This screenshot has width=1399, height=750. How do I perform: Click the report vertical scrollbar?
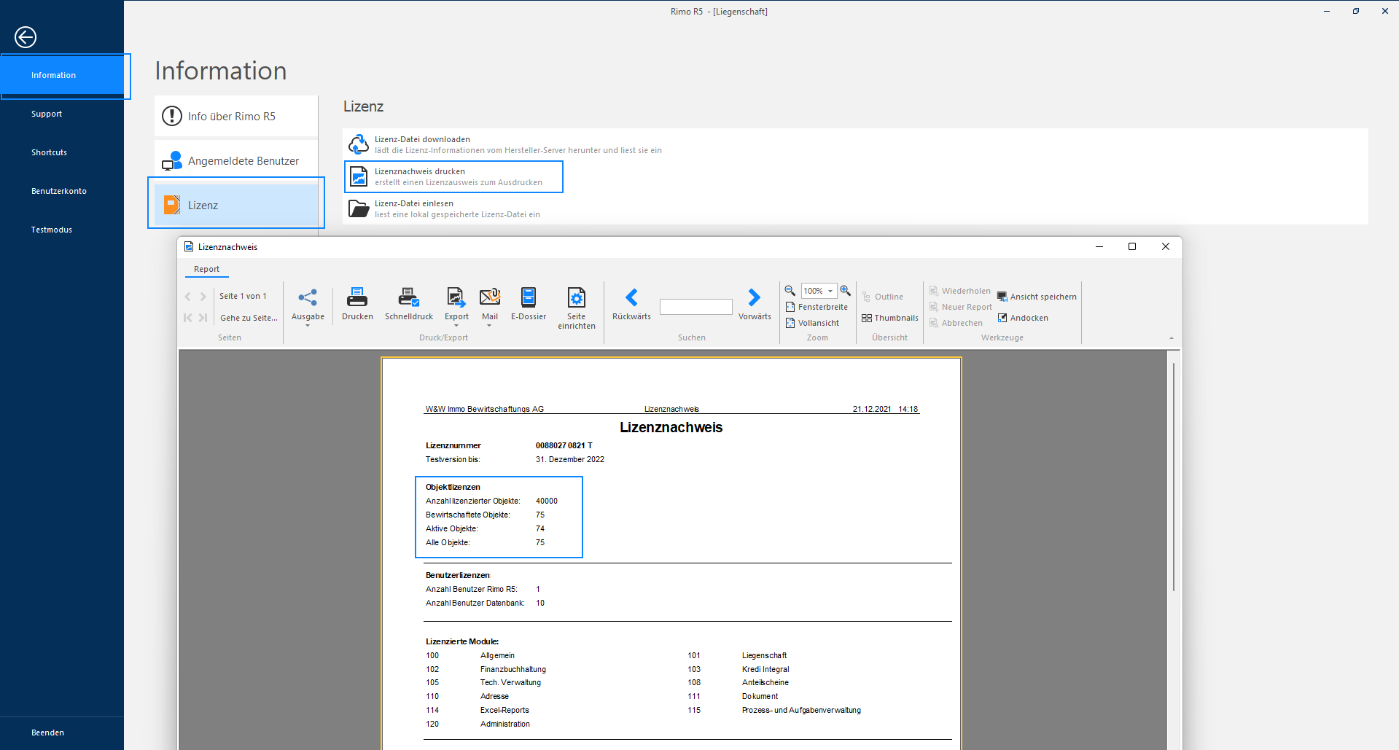[1173, 477]
